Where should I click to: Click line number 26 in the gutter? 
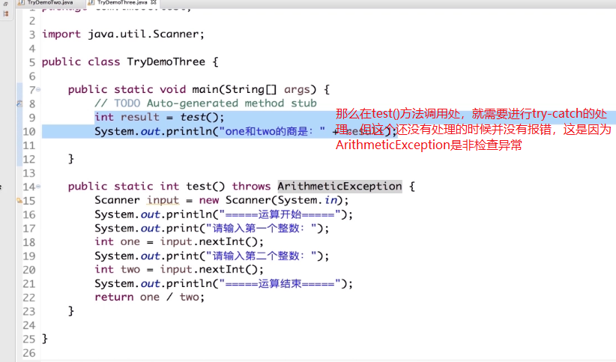tap(29, 353)
